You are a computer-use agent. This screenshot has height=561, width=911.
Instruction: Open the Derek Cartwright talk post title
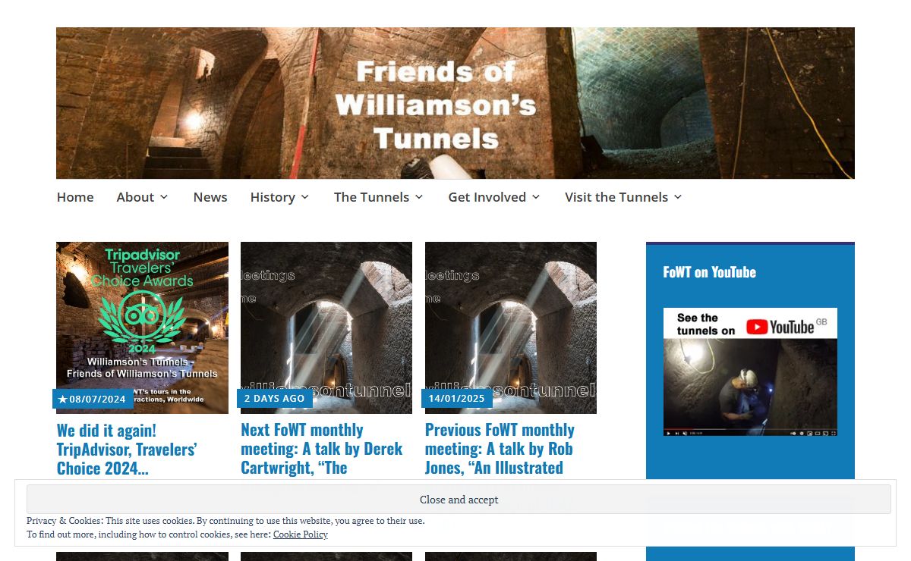[x=322, y=450]
